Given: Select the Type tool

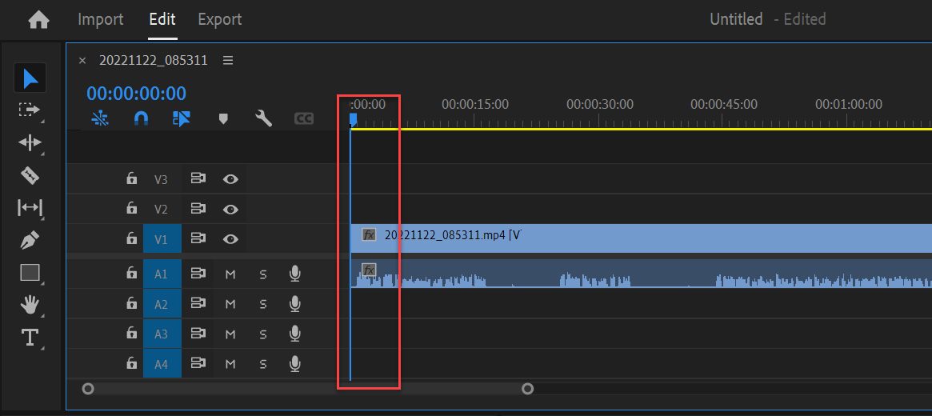Looking at the screenshot, I should tap(30, 338).
